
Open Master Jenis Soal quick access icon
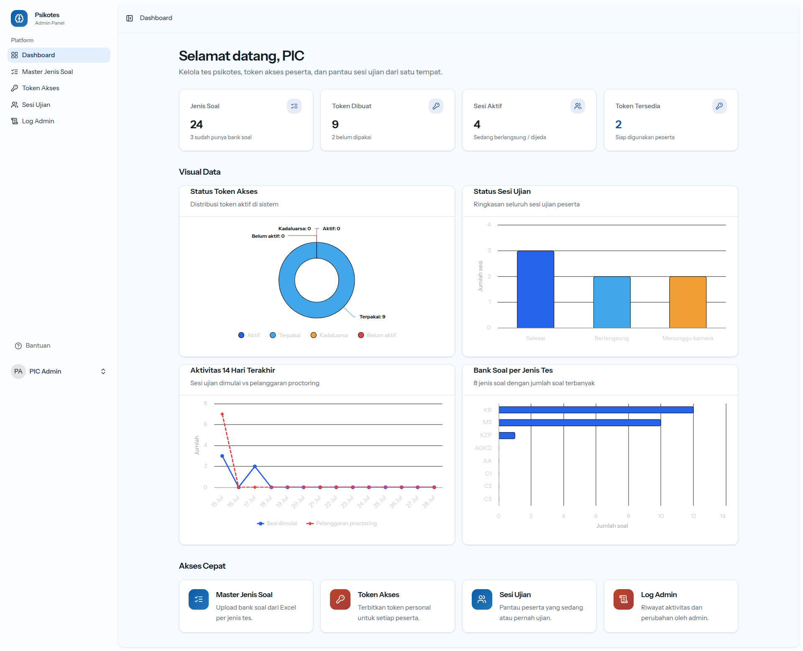click(x=199, y=599)
